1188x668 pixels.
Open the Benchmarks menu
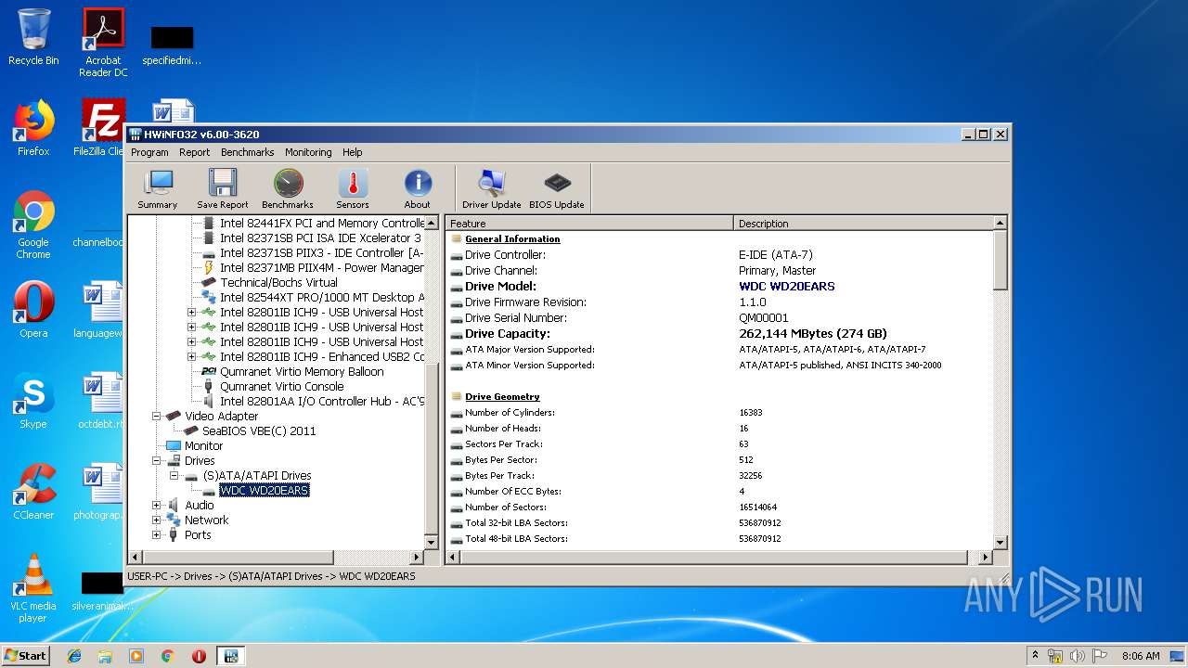(248, 152)
